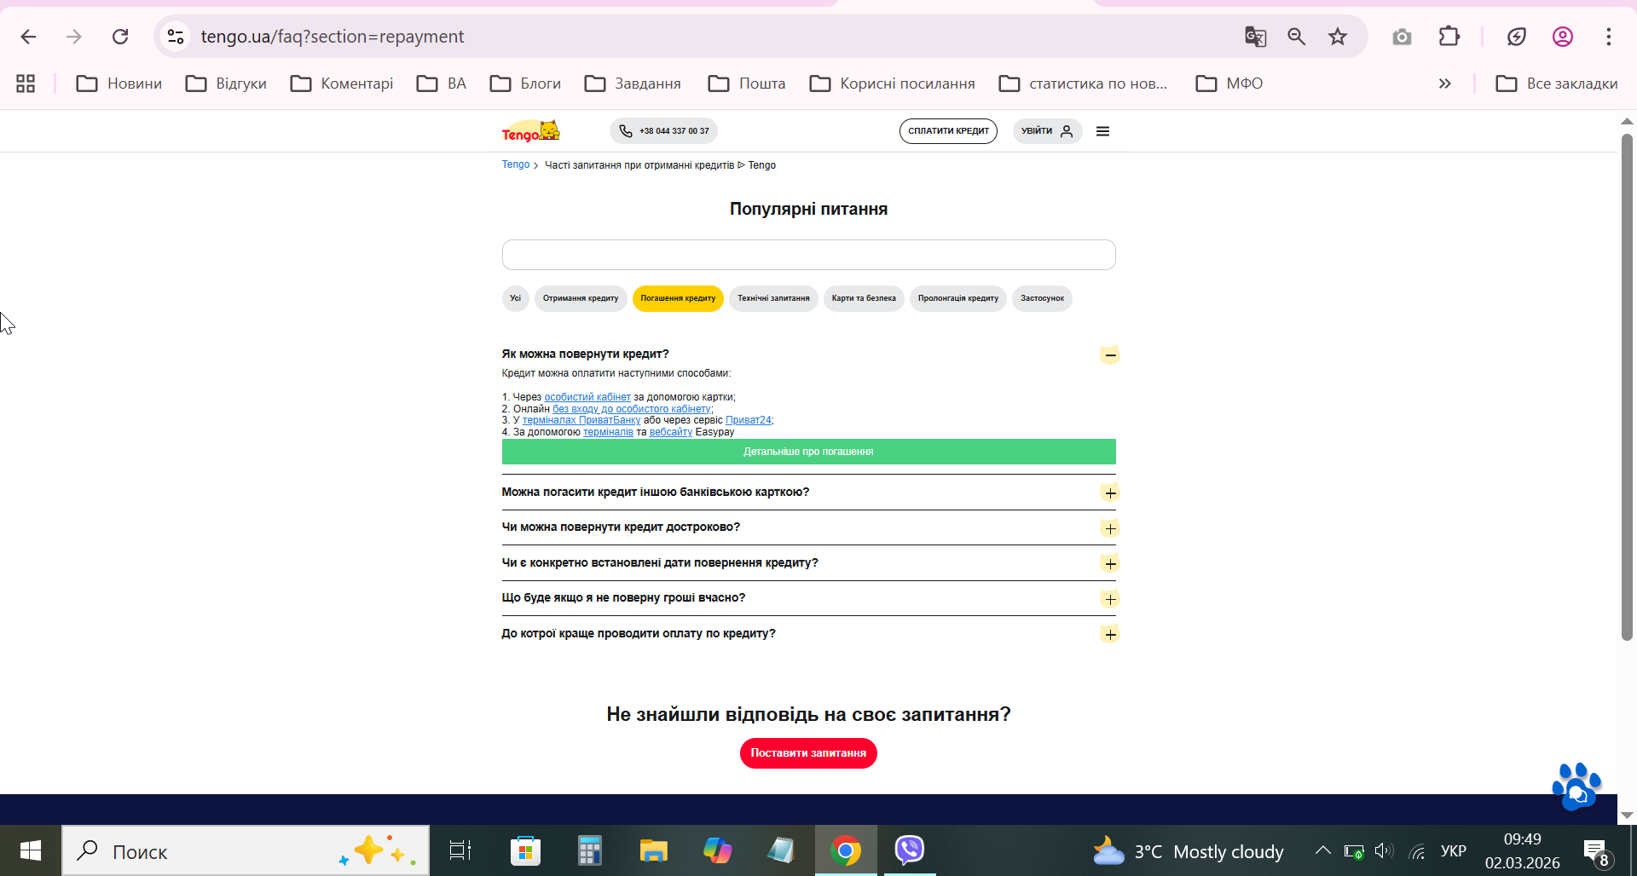The image size is (1637, 876).
Task: Open the paw chat widget
Action: point(1576,786)
